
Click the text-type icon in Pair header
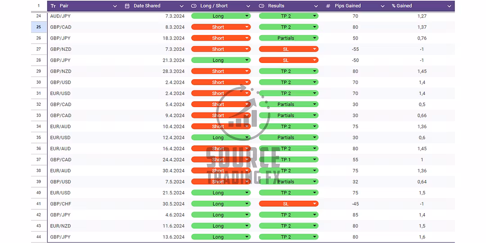tap(54, 6)
